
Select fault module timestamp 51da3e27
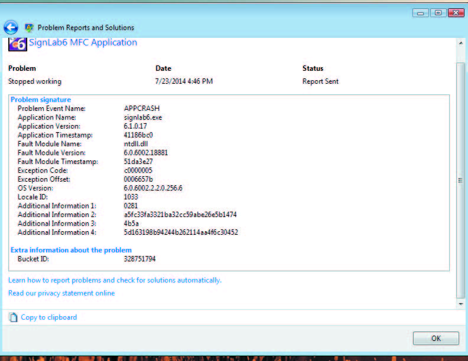click(x=138, y=162)
